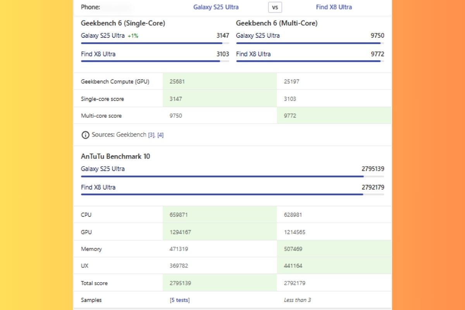
Task: Click the 'Sources: Geekbench' text
Action: (119, 135)
